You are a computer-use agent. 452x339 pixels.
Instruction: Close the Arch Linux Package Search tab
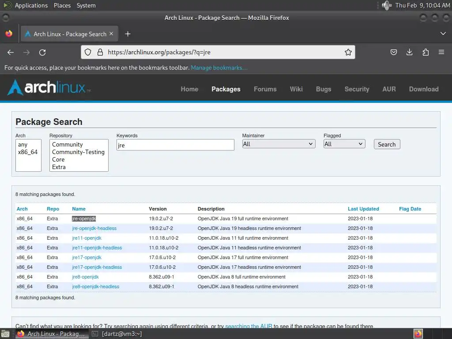(111, 34)
